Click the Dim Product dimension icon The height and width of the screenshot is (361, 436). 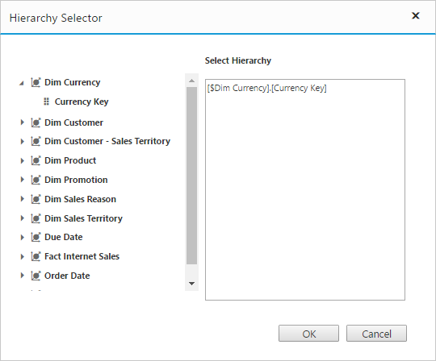[36, 160]
